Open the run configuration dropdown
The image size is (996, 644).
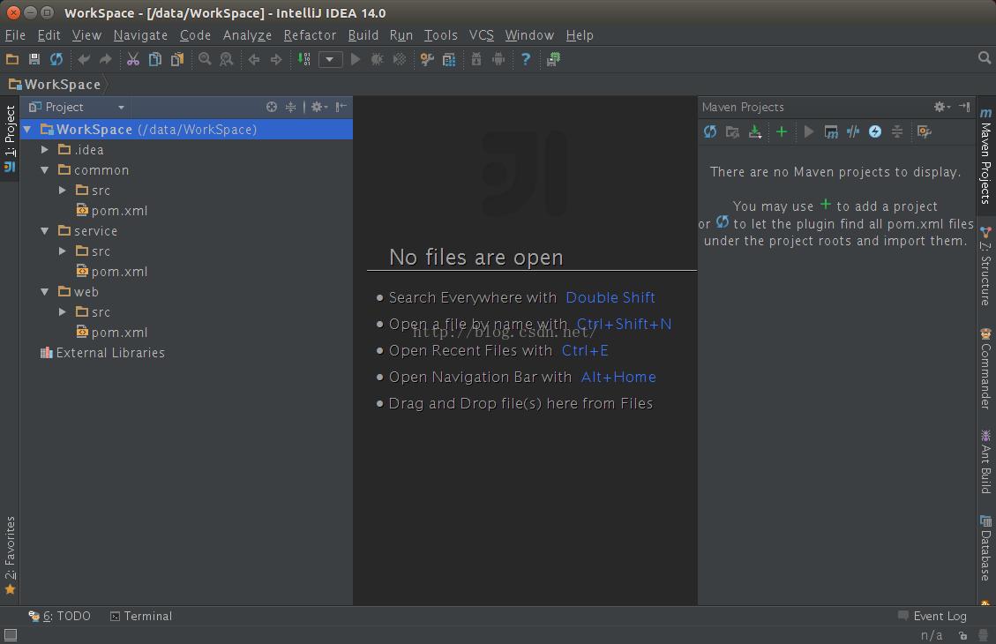coord(330,59)
